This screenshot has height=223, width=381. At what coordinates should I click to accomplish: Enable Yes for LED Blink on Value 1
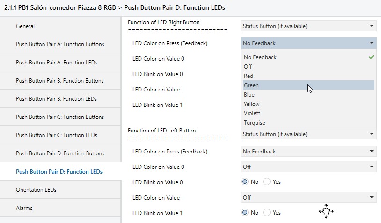click(x=267, y=213)
